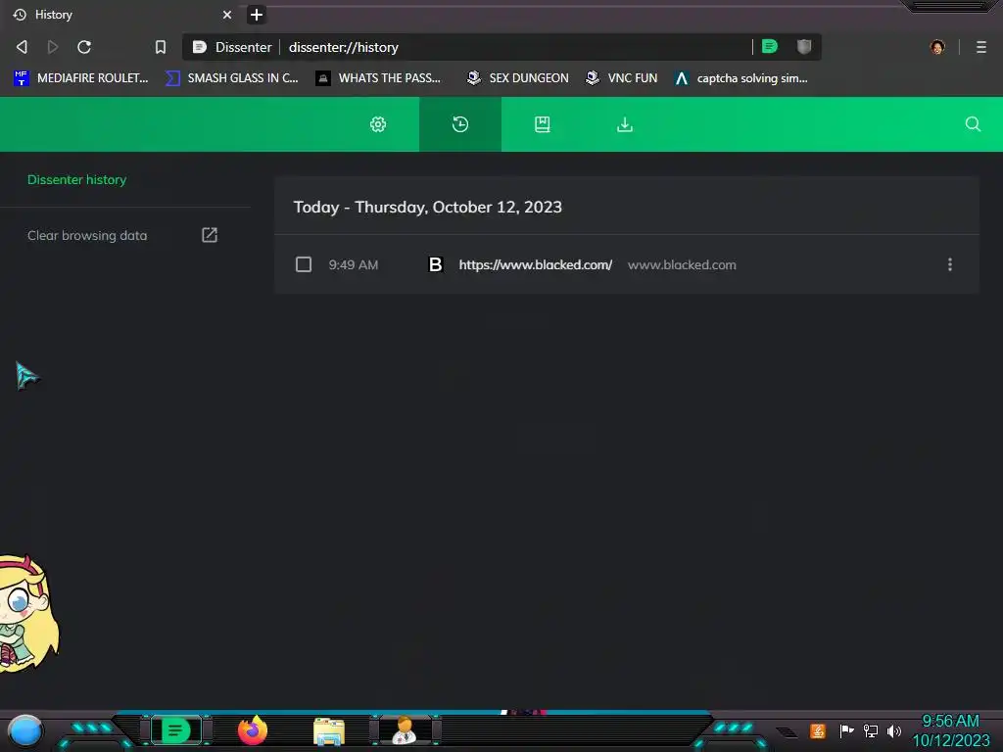
Task: Select Dissenter history in sidebar
Action: point(76,180)
